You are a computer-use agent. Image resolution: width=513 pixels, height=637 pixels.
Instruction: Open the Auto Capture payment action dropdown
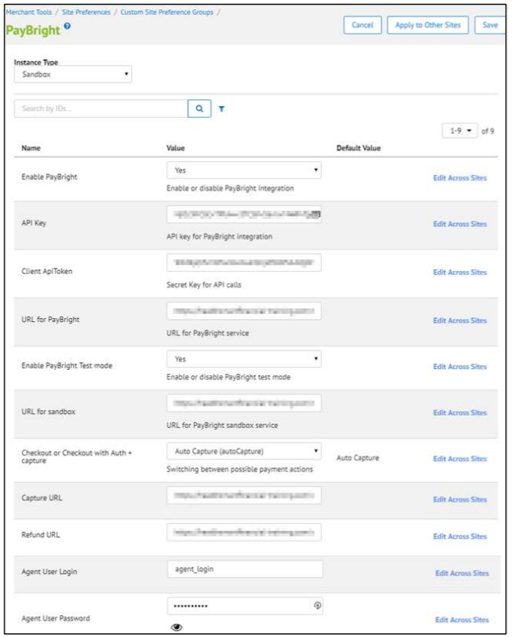pyautogui.click(x=244, y=452)
